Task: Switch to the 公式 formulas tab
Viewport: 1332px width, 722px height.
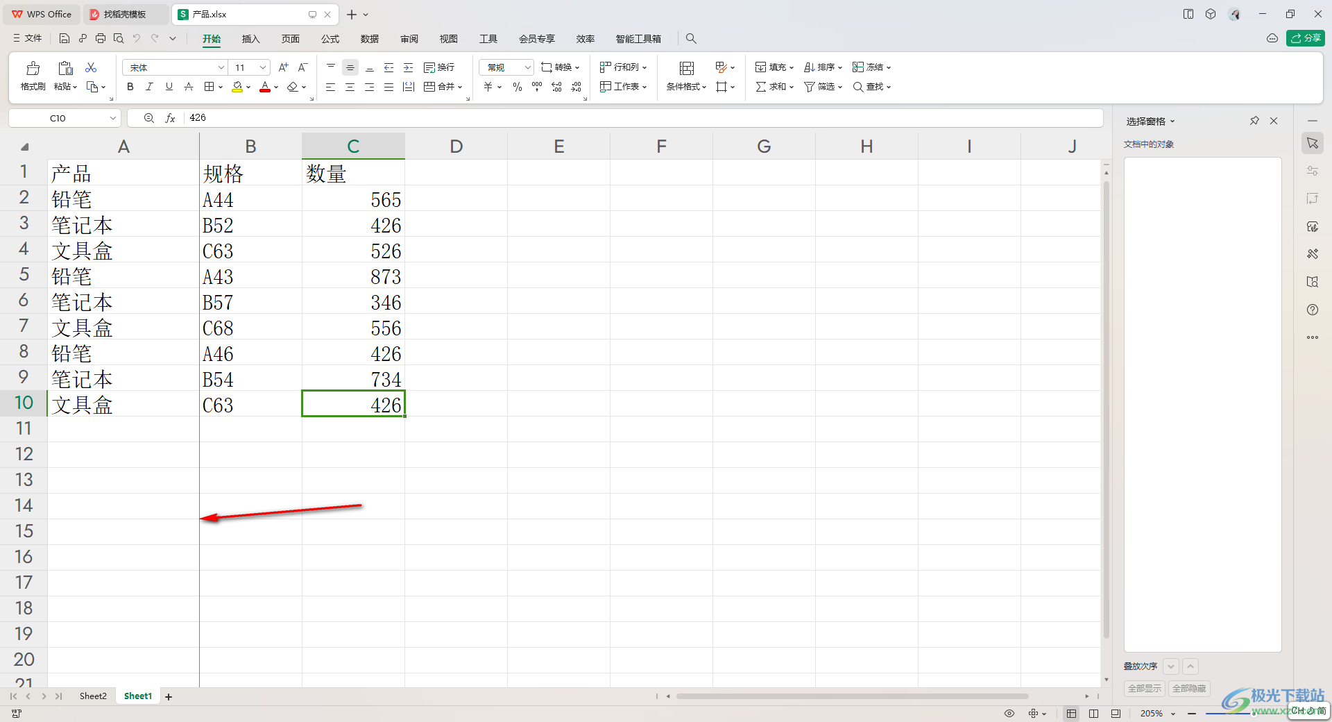Action: 330,39
